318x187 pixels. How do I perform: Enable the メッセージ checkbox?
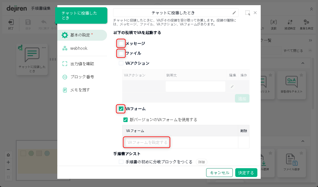[x=121, y=43]
